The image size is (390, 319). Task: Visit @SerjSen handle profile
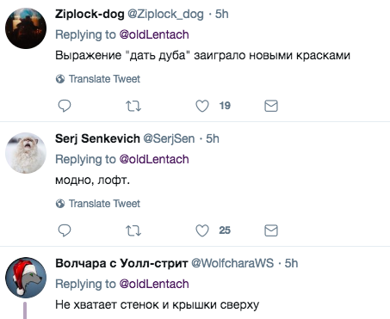169,138
